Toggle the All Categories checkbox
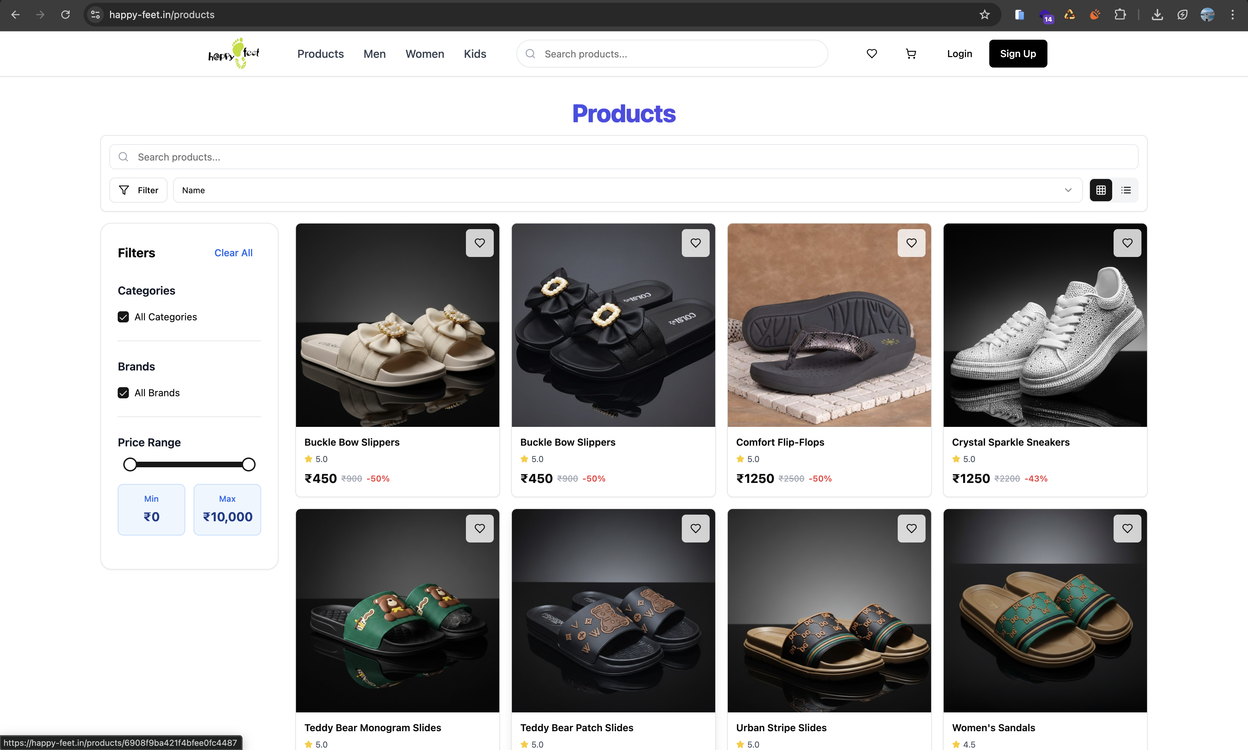 123,317
